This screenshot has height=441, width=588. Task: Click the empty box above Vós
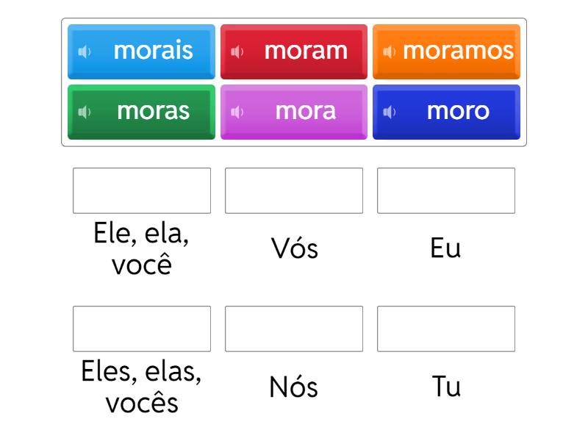[294, 190]
